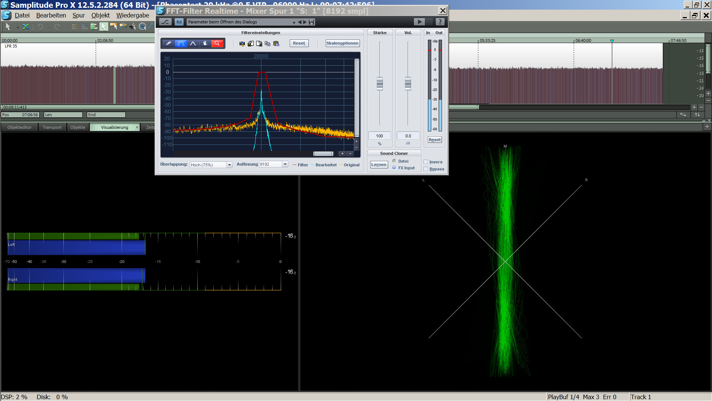Click the Stärke slider handle
This screenshot has width=712, height=401.
click(379, 84)
